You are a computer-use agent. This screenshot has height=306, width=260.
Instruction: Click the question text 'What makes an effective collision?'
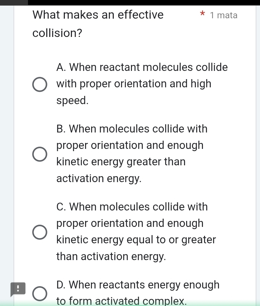click(x=98, y=24)
